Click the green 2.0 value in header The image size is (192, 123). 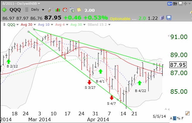click(x=142, y=18)
